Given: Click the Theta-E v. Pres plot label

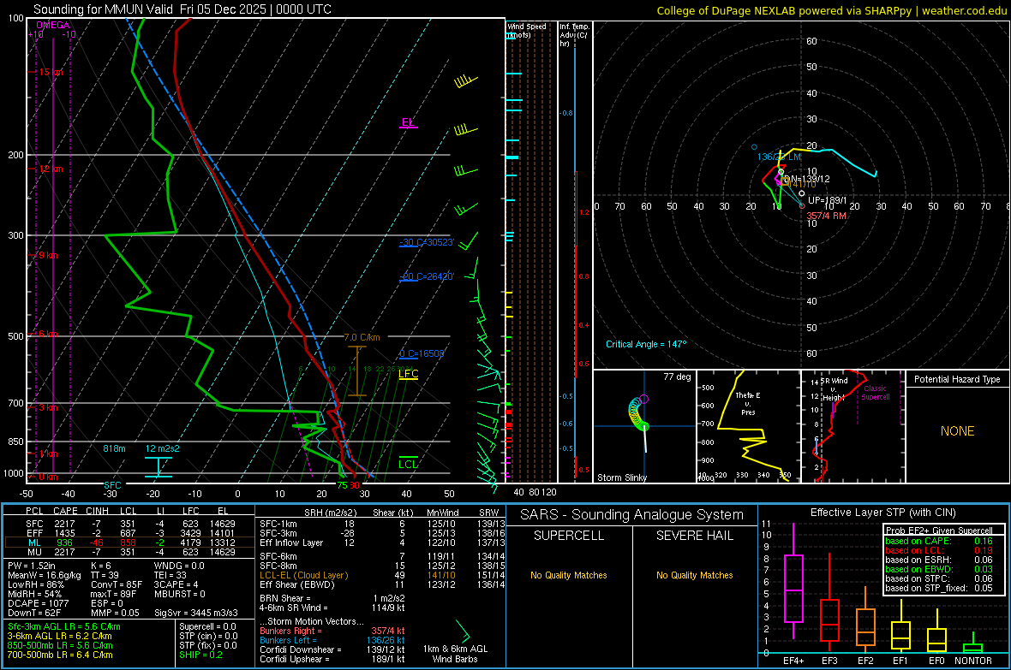Looking at the screenshot, I should pos(748,403).
